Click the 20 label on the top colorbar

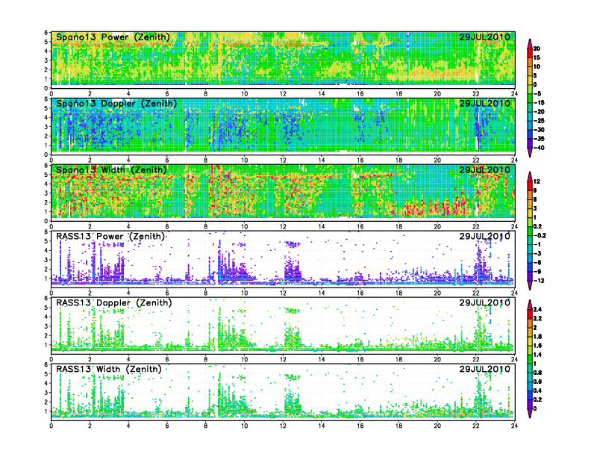[537, 49]
